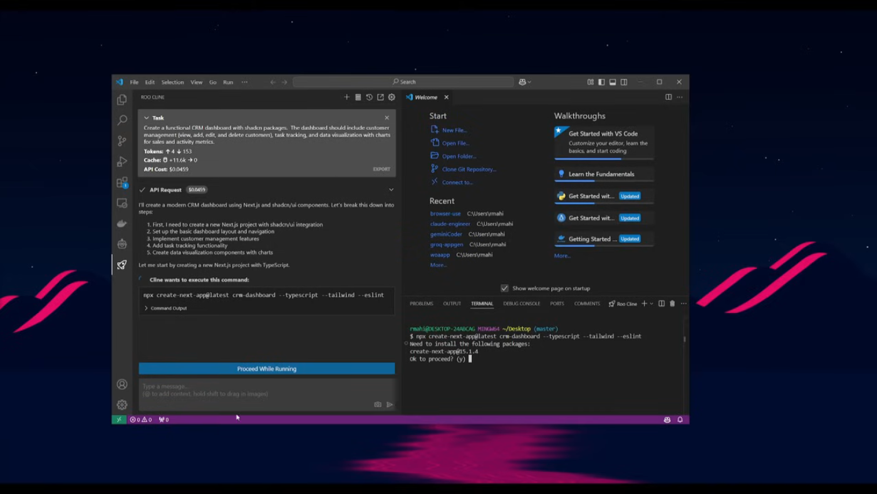Open Remote Explorer in activity bar
This screenshot has width=877, height=494.
click(122, 203)
